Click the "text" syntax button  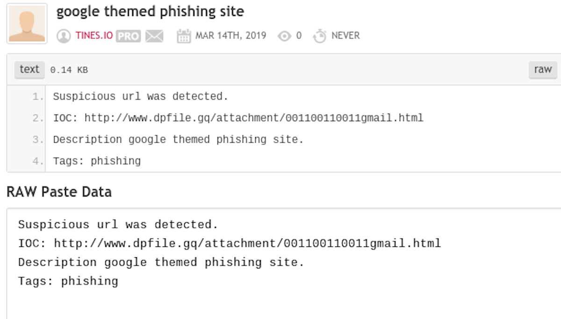pyautogui.click(x=29, y=69)
